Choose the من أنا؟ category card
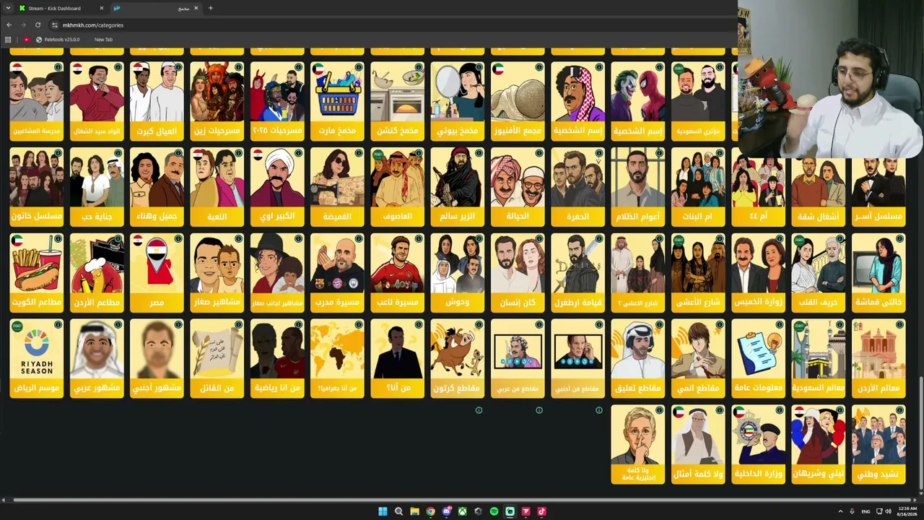This screenshot has height=520, width=924. pos(398,358)
